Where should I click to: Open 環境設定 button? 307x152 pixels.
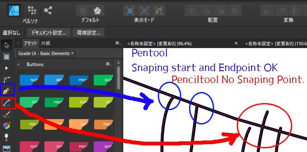tap(88, 33)
